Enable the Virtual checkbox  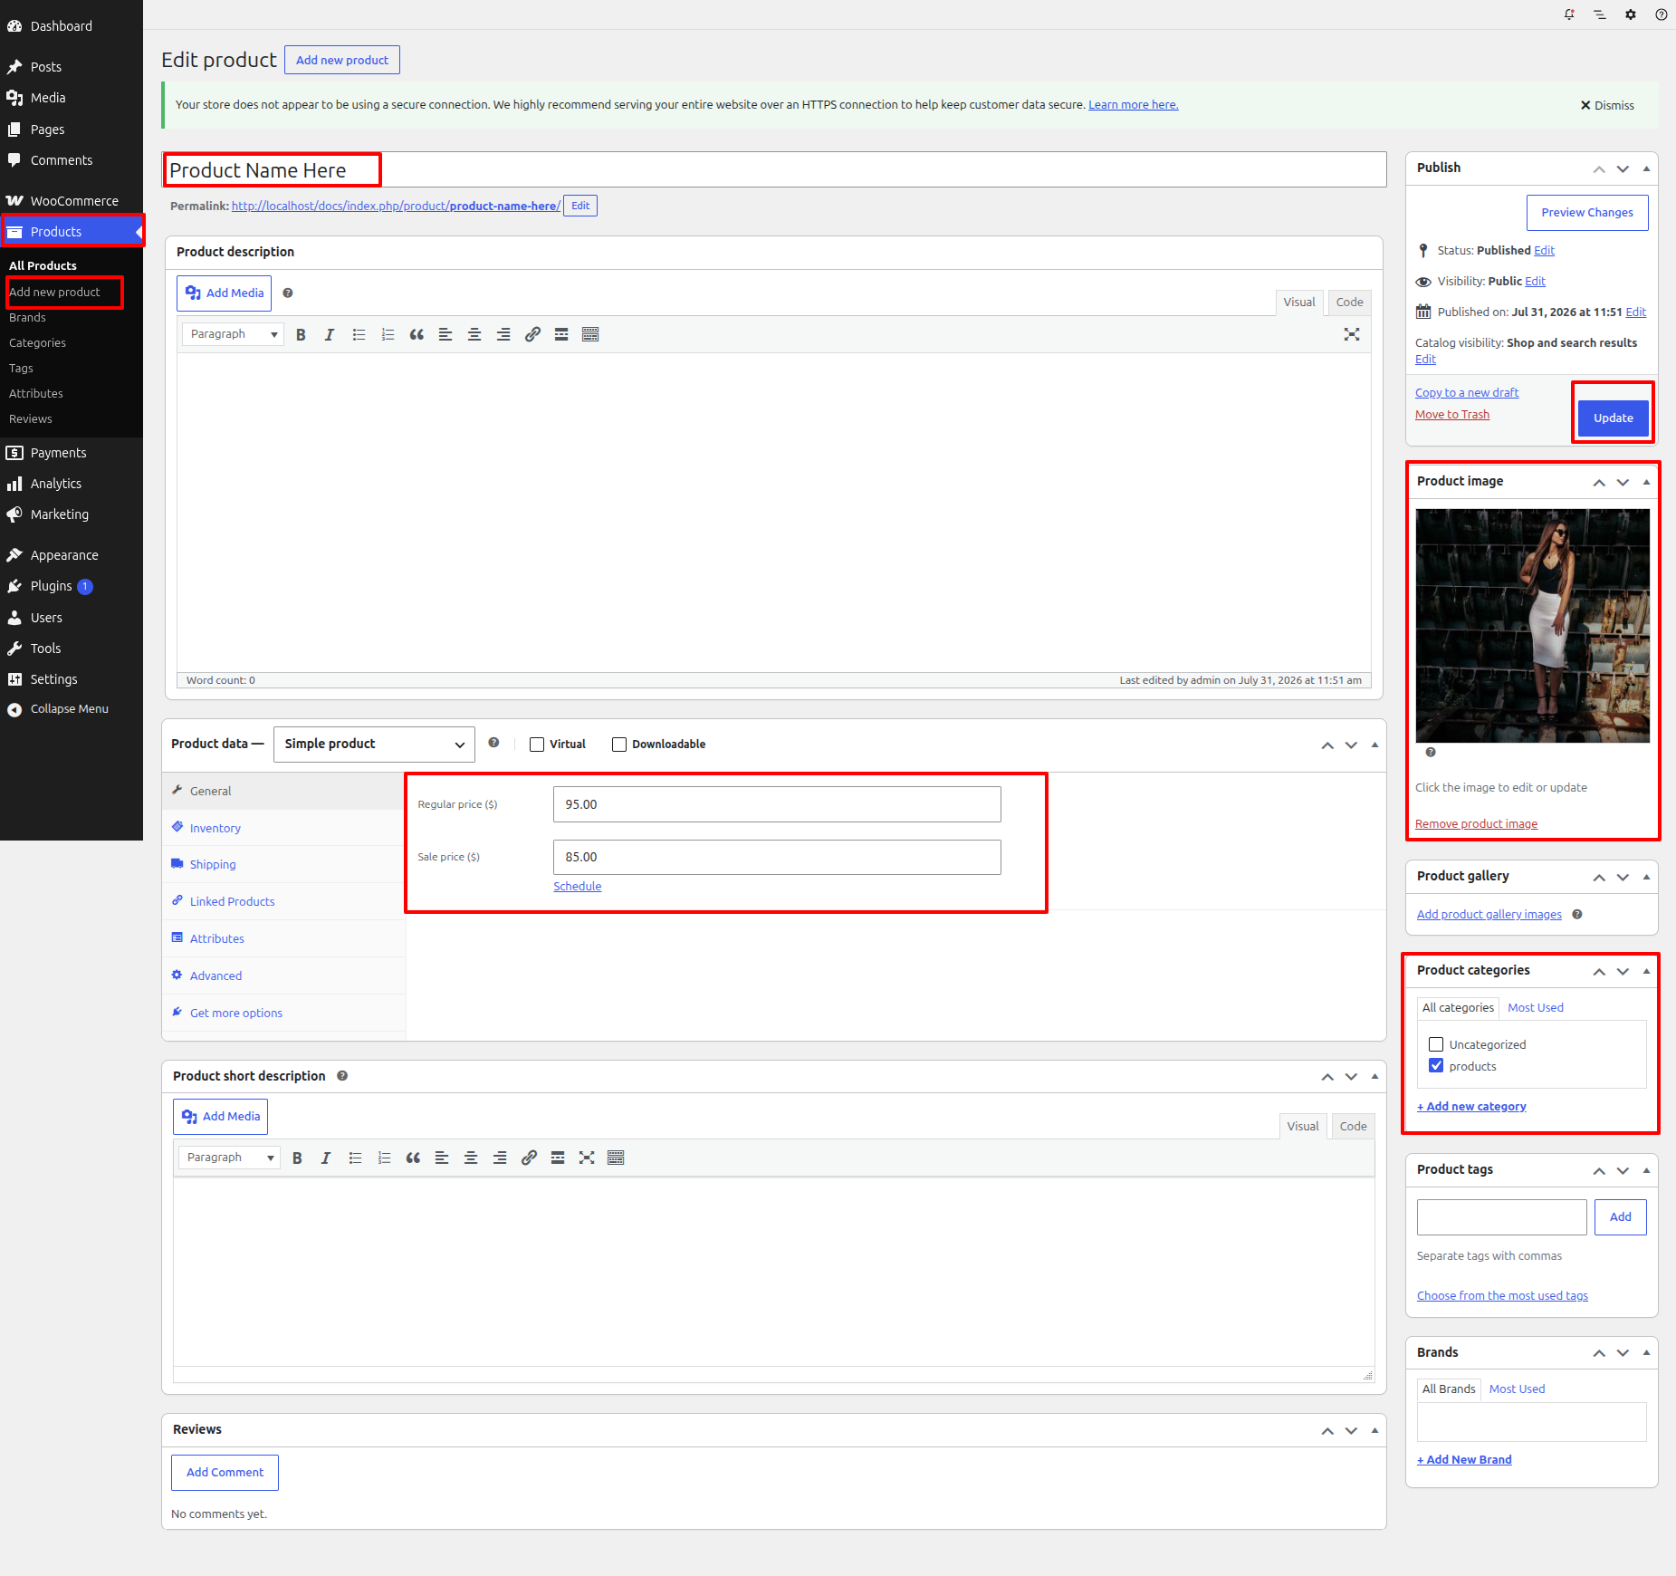pos(537,745)
